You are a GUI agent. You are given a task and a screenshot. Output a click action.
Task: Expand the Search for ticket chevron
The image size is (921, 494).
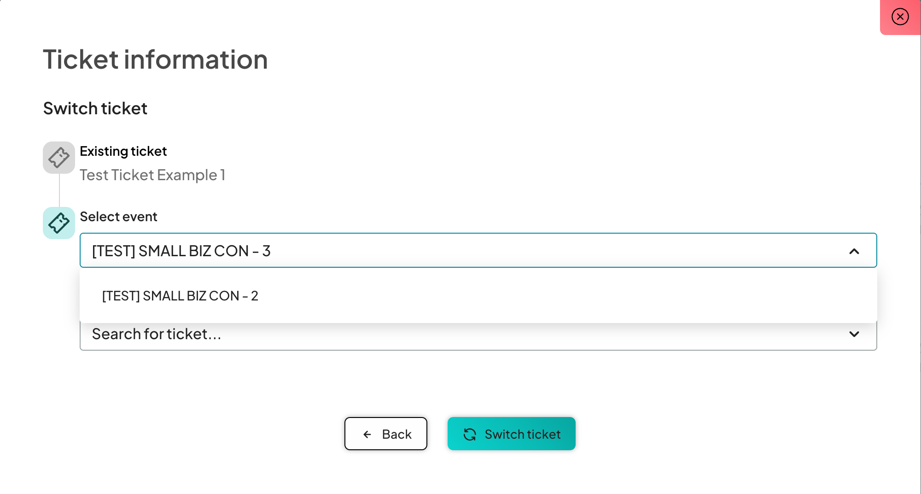coord(854,334)
